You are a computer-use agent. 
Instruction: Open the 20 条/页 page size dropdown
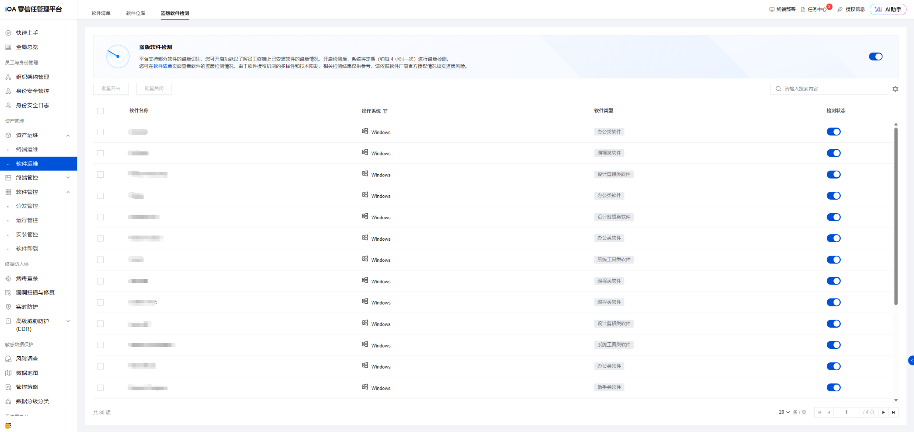pyautogui.click(x=784, y=412)
